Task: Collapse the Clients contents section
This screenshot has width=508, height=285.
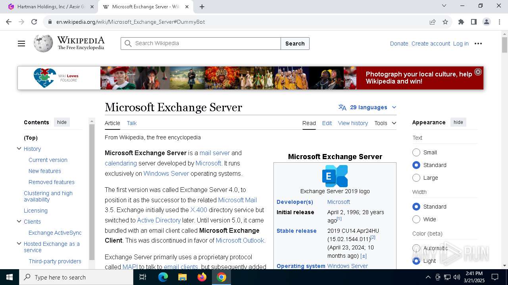Action: pyautogui.click(x=19, y=221)
